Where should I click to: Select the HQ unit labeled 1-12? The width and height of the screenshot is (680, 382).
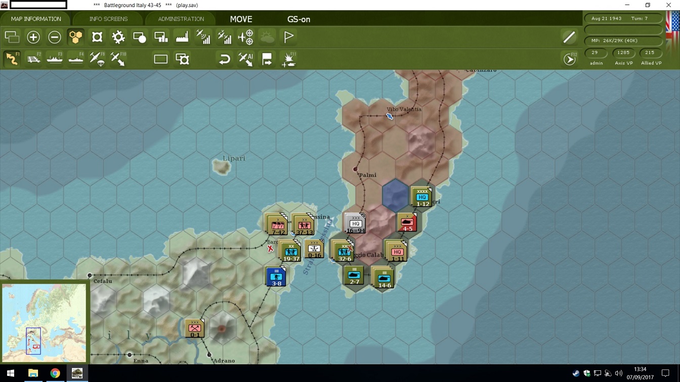[x=421, y=197]
